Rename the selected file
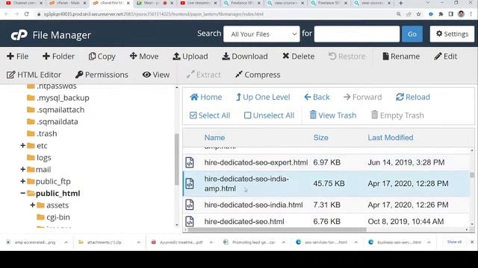This screenshot has width=478, height=268. [401, 57]
